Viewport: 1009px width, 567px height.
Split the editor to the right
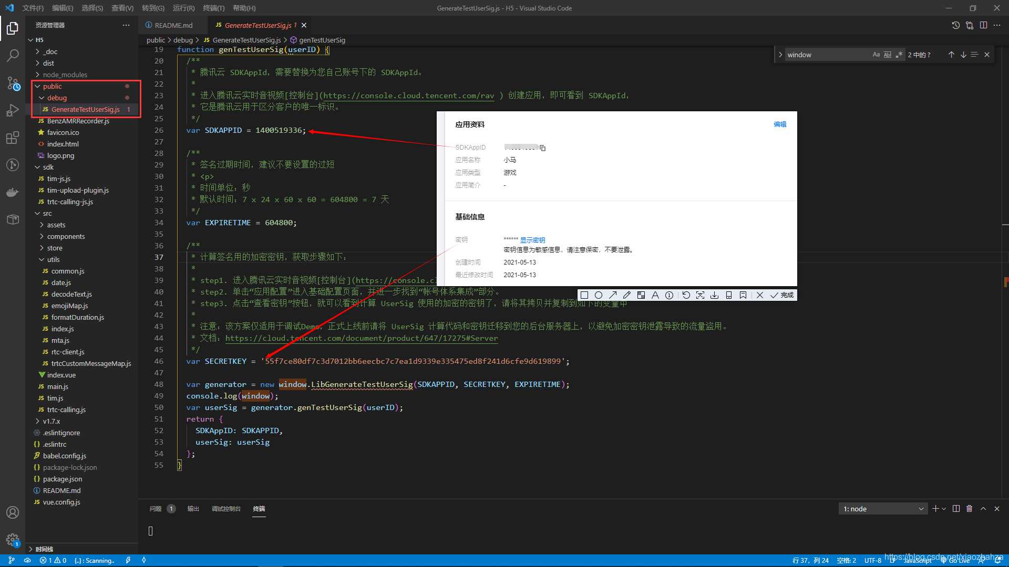[983, 25]
